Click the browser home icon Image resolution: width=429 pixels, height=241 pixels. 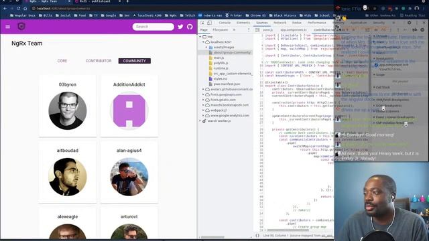[x=25, y=9]
